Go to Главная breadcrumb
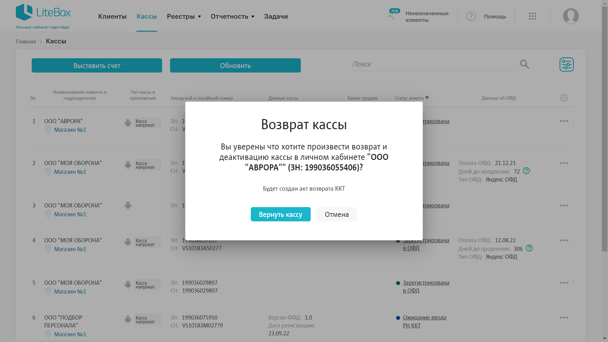This screenshot has height=342, width=608. tap(26, 41)
